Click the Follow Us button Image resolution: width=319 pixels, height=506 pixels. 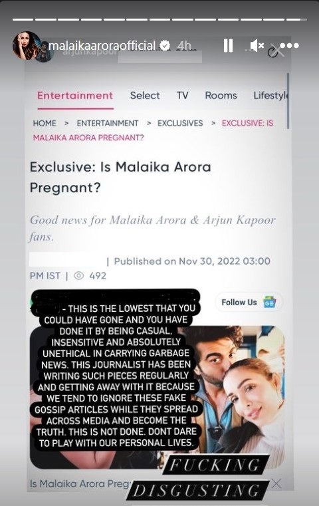(x=249, y=303)
